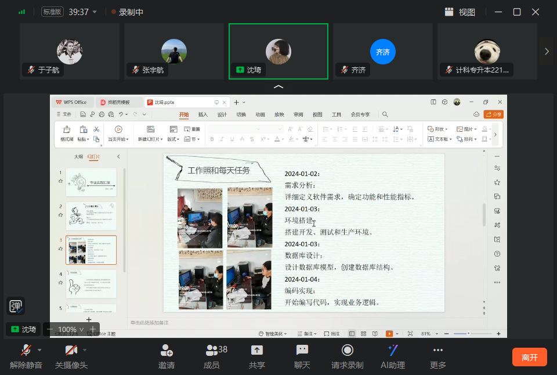
Task: Expand the camera options arrow beside 关摄像头
Action: click(x=85, y=350)
